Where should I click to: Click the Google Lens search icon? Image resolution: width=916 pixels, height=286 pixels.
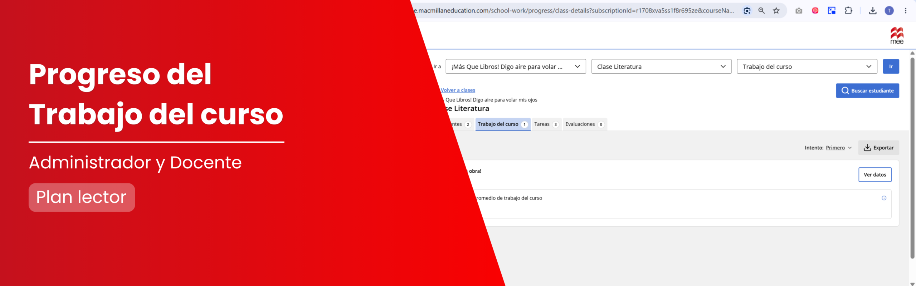747,11
